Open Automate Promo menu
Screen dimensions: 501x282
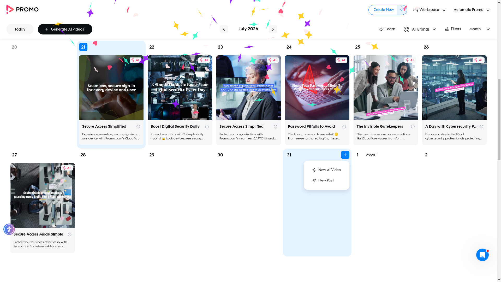point(472,10)
